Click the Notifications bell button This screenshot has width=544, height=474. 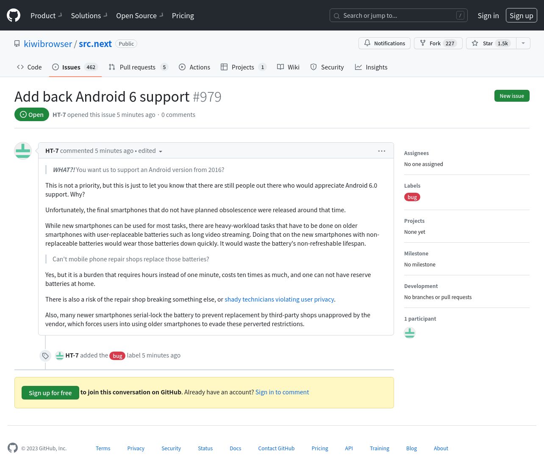click(384, 43)
